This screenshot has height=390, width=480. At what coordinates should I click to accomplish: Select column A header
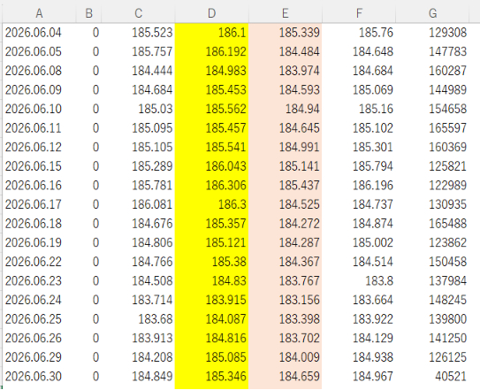tap(39, 13)
